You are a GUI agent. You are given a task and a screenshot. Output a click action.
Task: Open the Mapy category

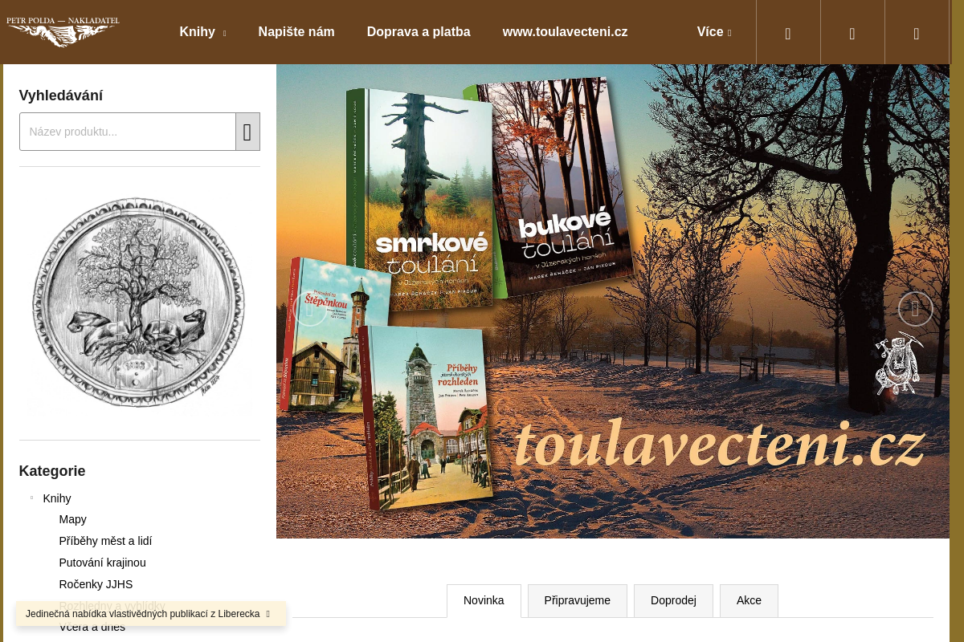tap(73, 519)
